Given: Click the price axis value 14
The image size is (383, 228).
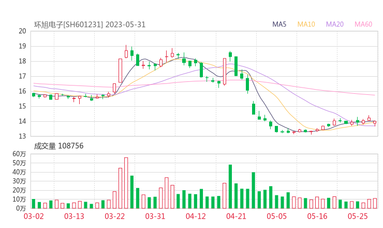Looking at the screenshot, I should (22, 121).
